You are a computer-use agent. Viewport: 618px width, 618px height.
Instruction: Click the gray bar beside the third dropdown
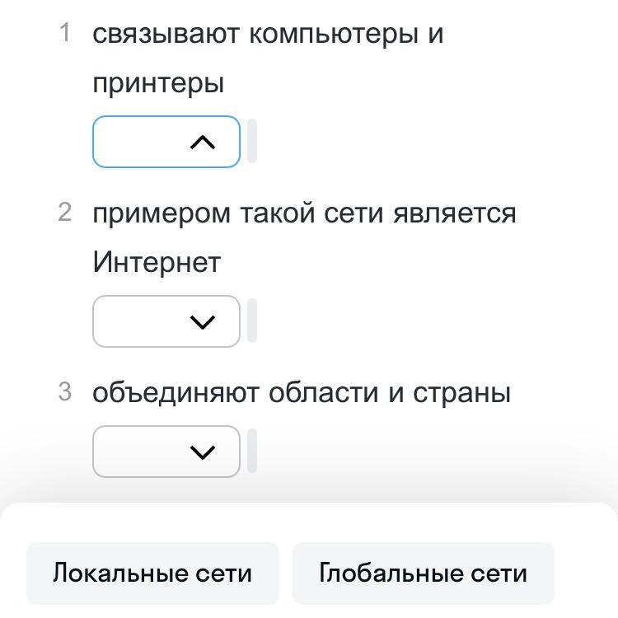pyautogui.click(x=252, y=451)
